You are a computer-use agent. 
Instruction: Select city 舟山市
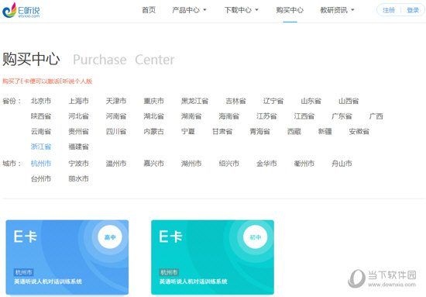[x=342, y=164]
